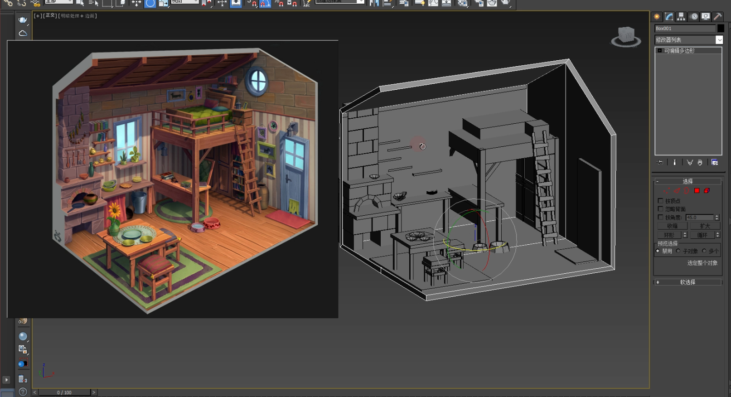
Task: Select the Scale transform tool
Action: tap(163, 3)
